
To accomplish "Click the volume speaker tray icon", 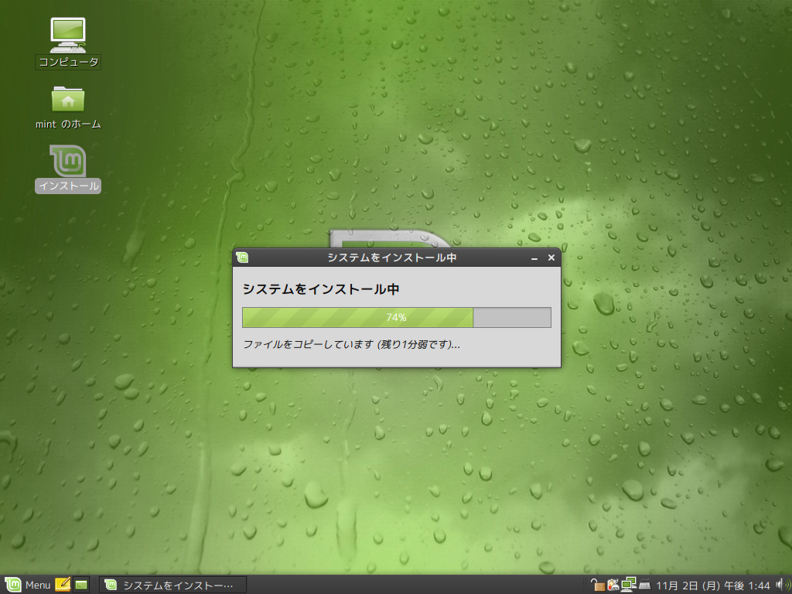I will point(782,585).
